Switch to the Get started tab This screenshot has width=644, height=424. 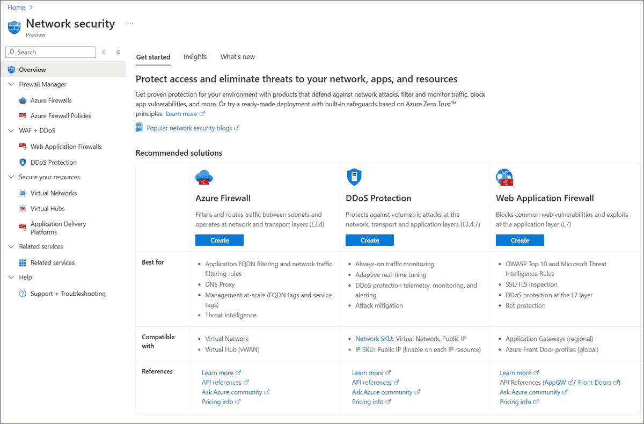click(153, 57)
